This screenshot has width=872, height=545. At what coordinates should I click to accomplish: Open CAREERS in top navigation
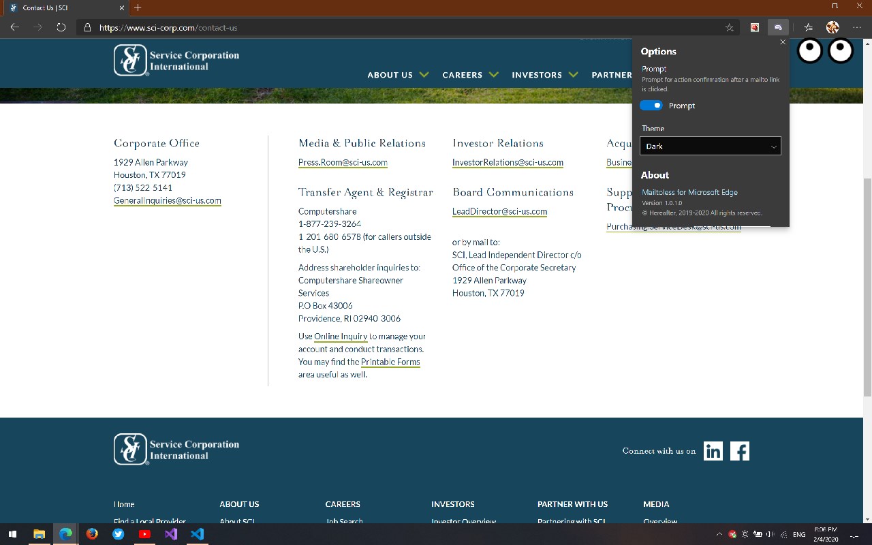[462, 75]
